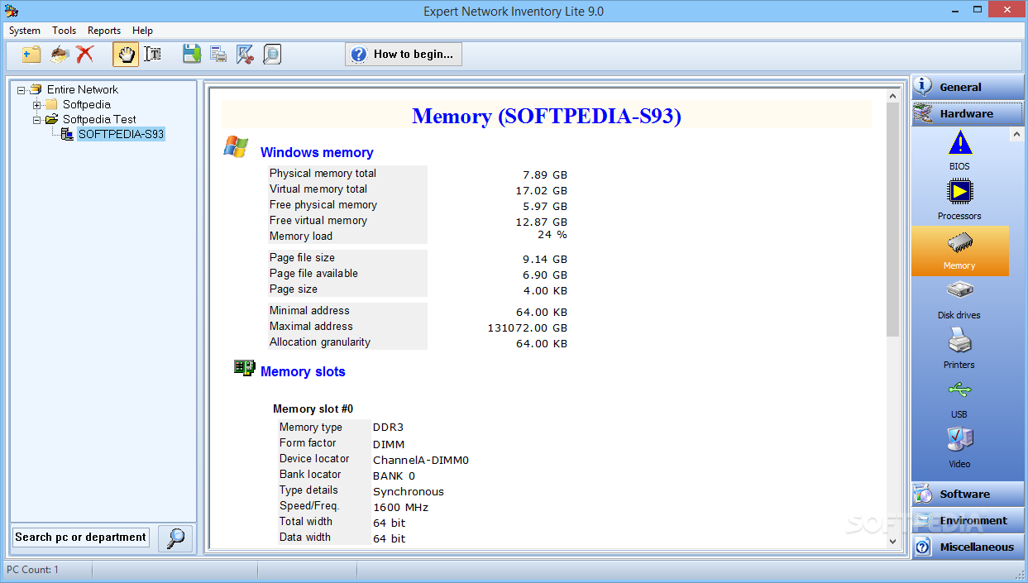Screen dimensions: 1028x583
Task: Open the Video hardware section
Action: click(959, 448)
